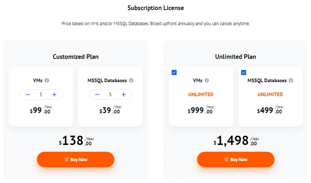This screenshot has width=311, height=183.
Task: Click info icon beside Customized MSSQL Databases
Action: 131,80
